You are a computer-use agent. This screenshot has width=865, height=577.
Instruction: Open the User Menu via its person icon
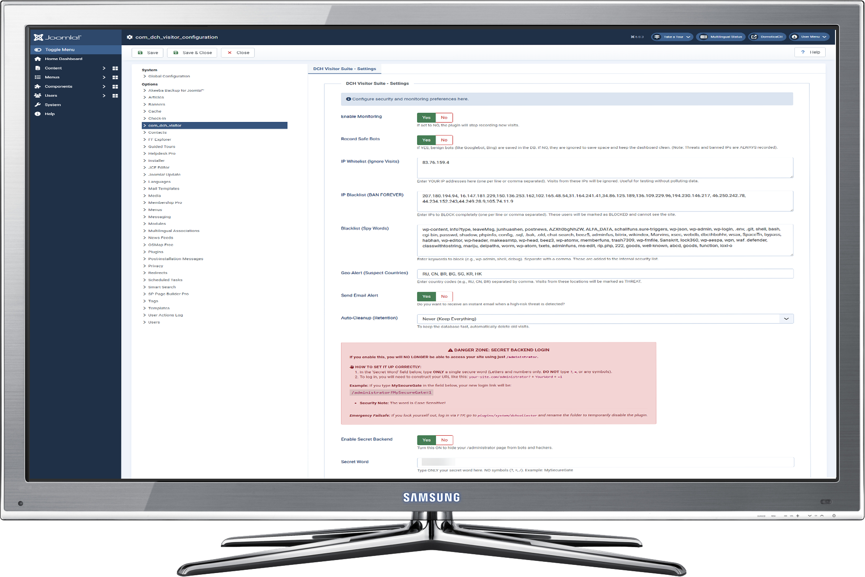click(795, 37)
